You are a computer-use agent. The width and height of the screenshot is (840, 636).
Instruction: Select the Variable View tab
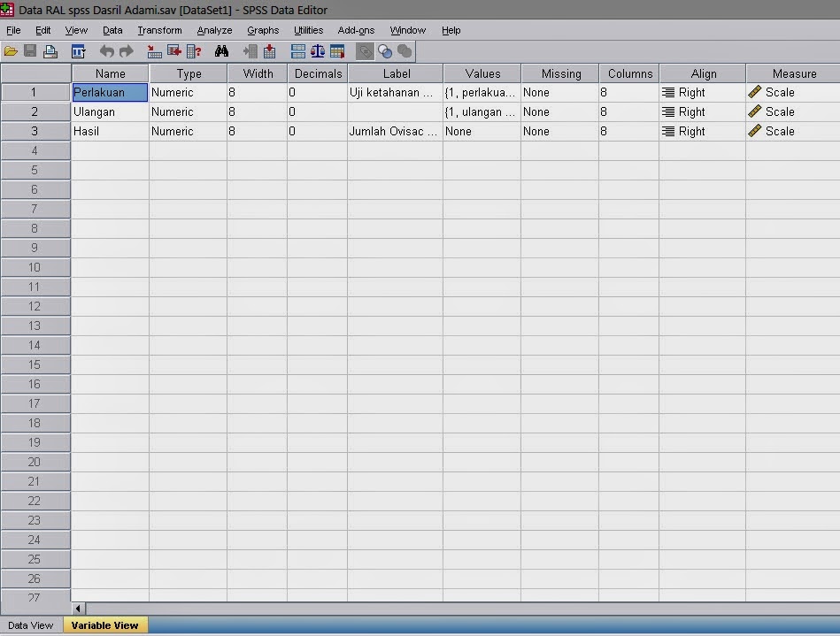(105, 625)
